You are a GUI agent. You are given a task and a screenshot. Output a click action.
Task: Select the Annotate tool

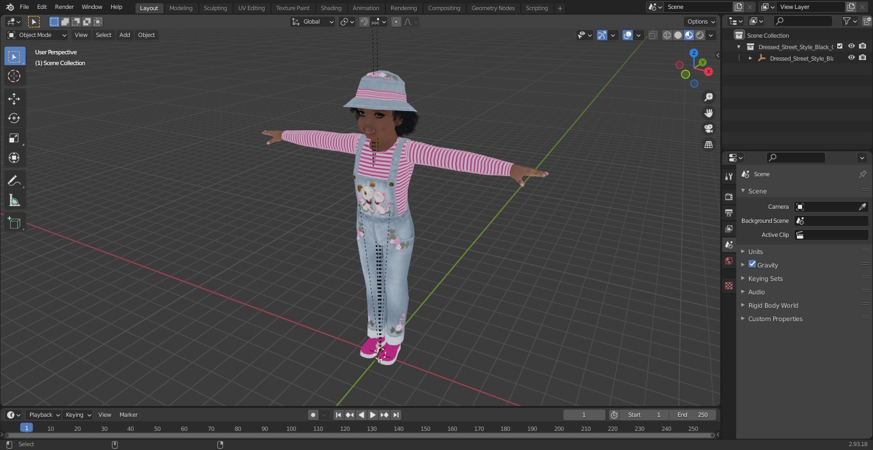click(x=14, y=181)
